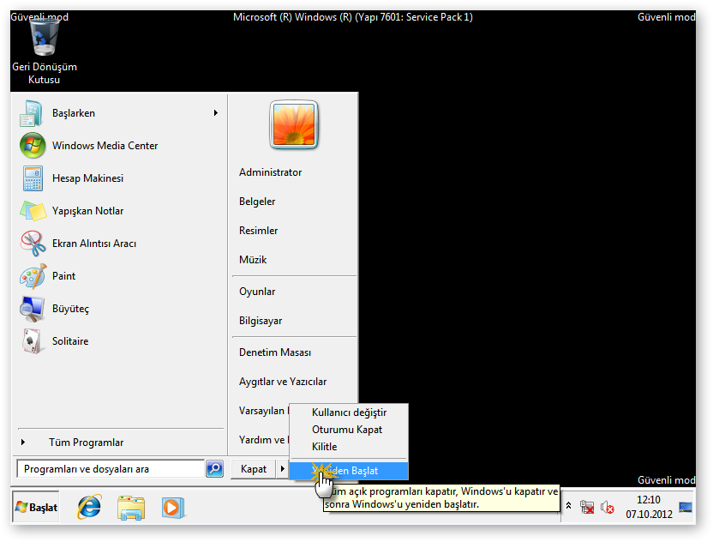Launch Windows Media Player from taskbar

(173, 508)
